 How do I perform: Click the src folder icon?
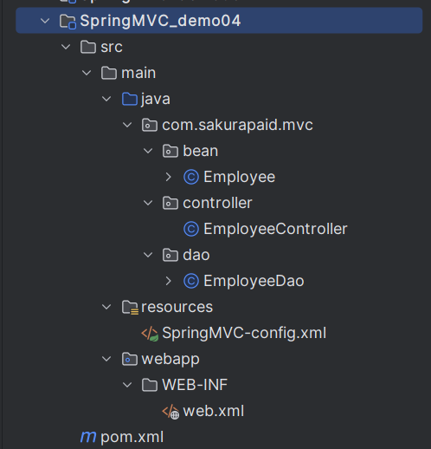88,47
